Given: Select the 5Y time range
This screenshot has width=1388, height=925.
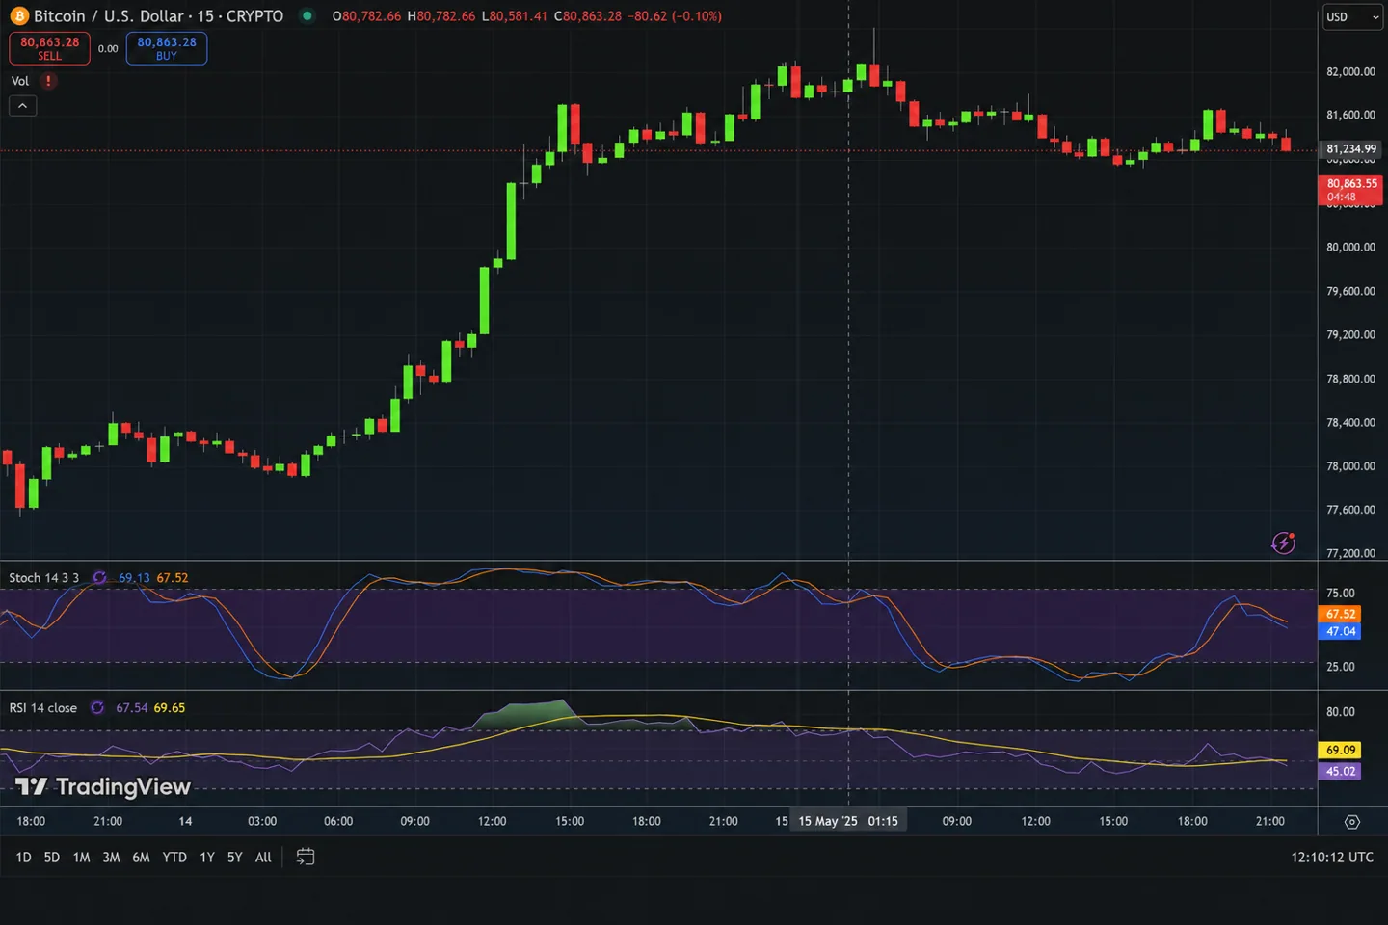Looking at the screenshot, I should coord(235,858).
